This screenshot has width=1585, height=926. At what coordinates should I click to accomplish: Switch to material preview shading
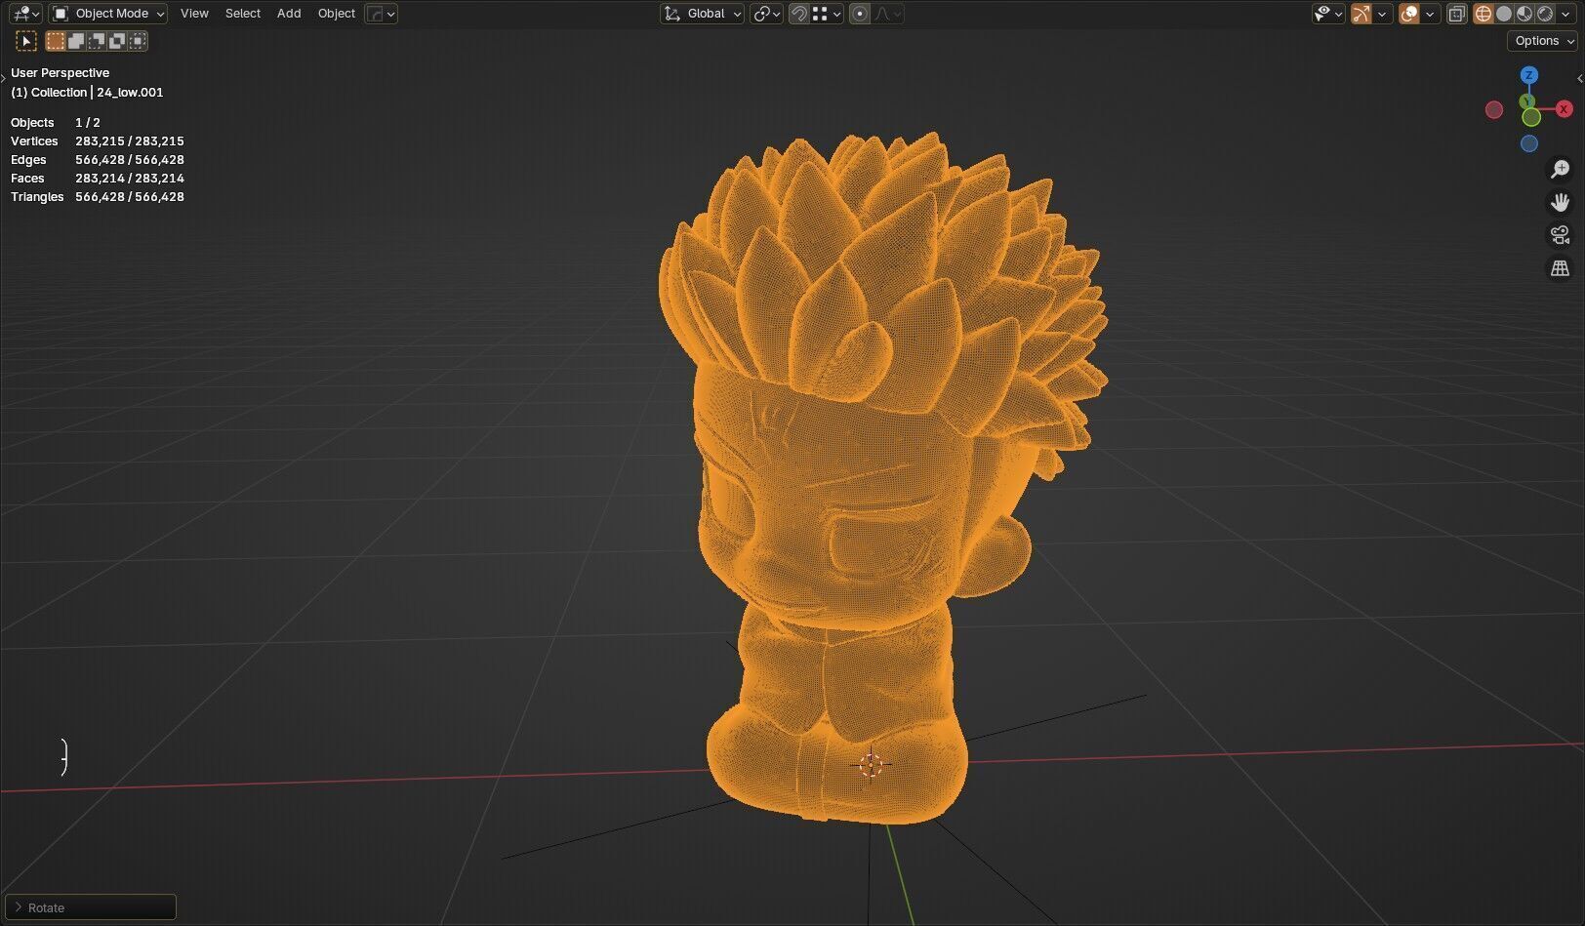coord(1524,14)
